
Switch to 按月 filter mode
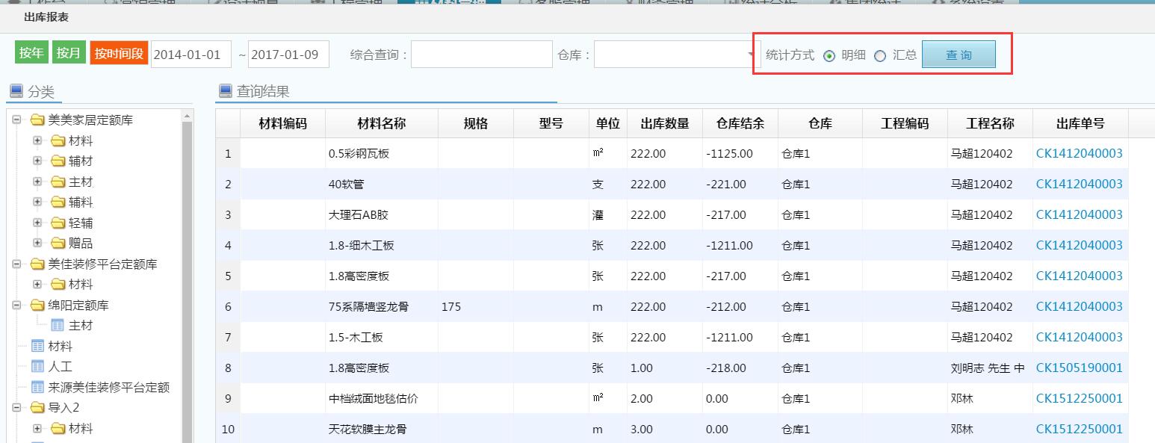pyautogui.click(x=69, y=54)
